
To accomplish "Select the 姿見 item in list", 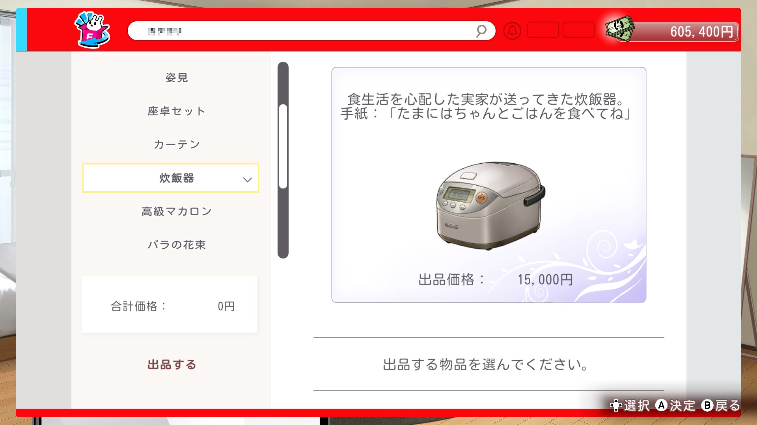I will [x=177, y=78].
